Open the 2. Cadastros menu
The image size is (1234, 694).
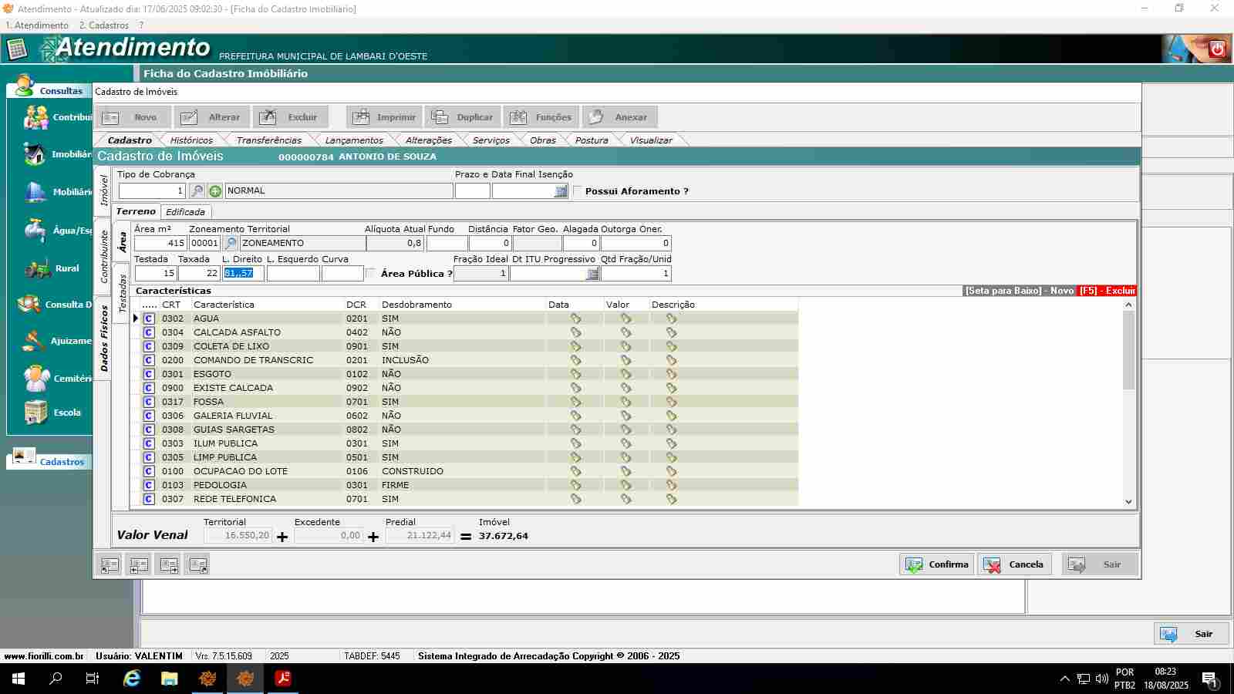coord(103,25)
